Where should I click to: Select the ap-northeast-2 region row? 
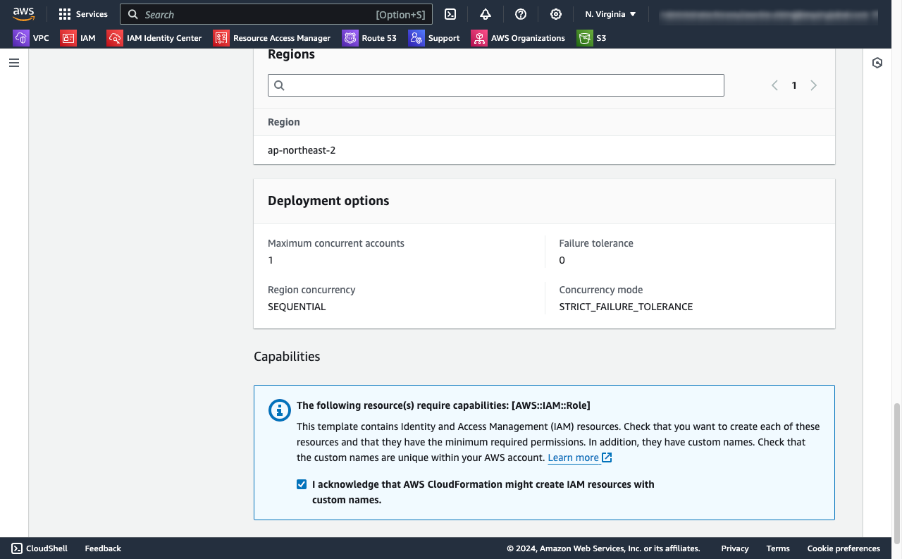pyautogui.click(x=544, y=150)
